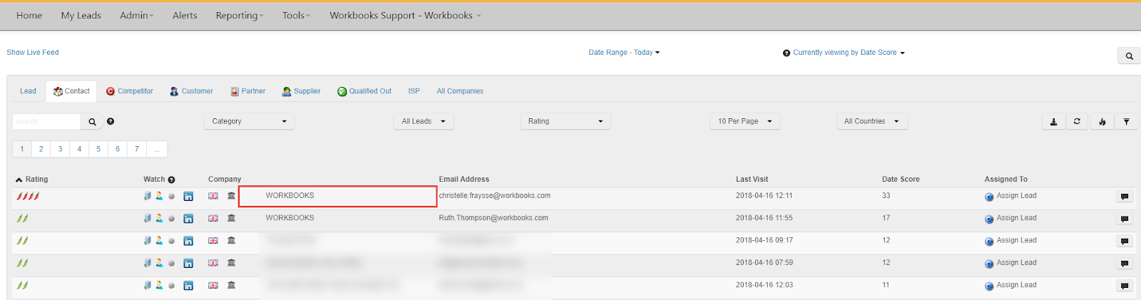Click the help icon next to Watch header
This screenshot has width=1141, height=300.
point(171,180)
